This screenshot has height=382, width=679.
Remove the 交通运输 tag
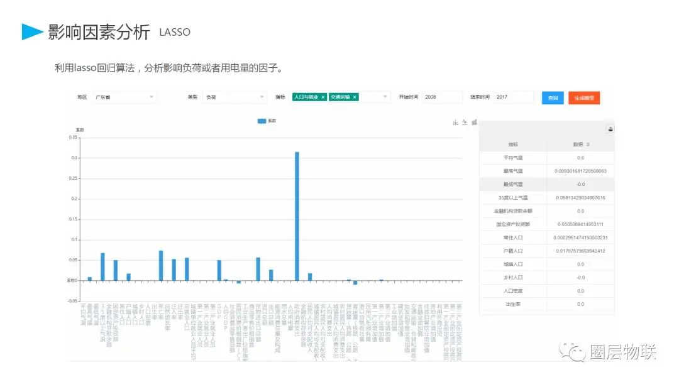[355, 97]
